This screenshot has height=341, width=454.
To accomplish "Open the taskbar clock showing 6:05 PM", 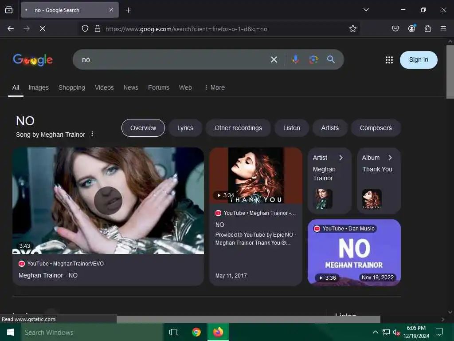I will click(x=416, y=332).
